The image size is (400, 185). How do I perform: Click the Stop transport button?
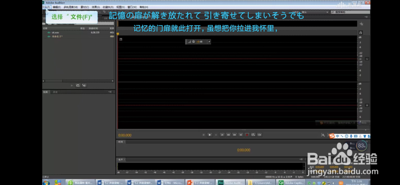pos(204,135)
